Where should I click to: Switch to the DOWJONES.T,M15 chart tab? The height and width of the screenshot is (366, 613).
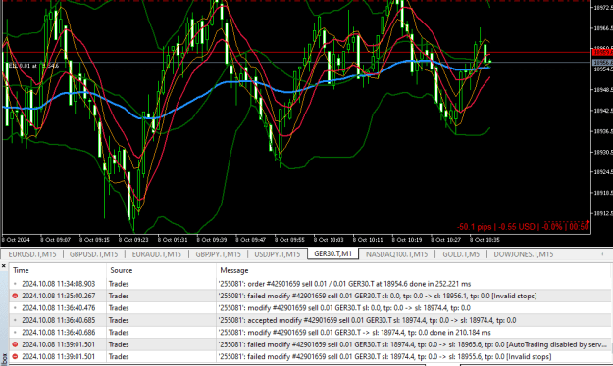(523, 254)
